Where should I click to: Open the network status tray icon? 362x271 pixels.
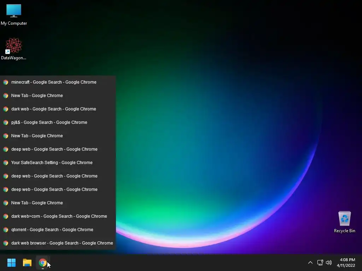(x=320, y=263)
